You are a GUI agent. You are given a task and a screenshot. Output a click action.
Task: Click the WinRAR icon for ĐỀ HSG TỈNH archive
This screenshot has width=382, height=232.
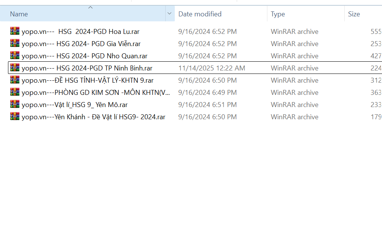(x=15, y=80)
